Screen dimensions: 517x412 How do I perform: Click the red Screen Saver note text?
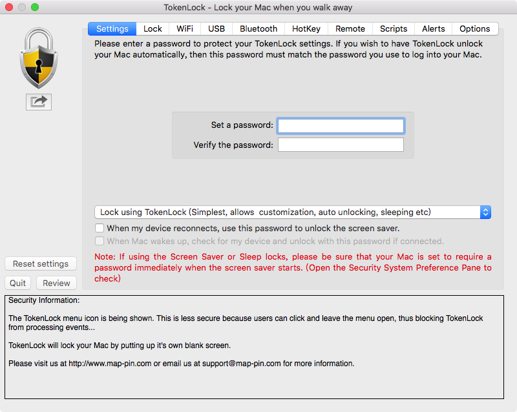pos(293,267)
